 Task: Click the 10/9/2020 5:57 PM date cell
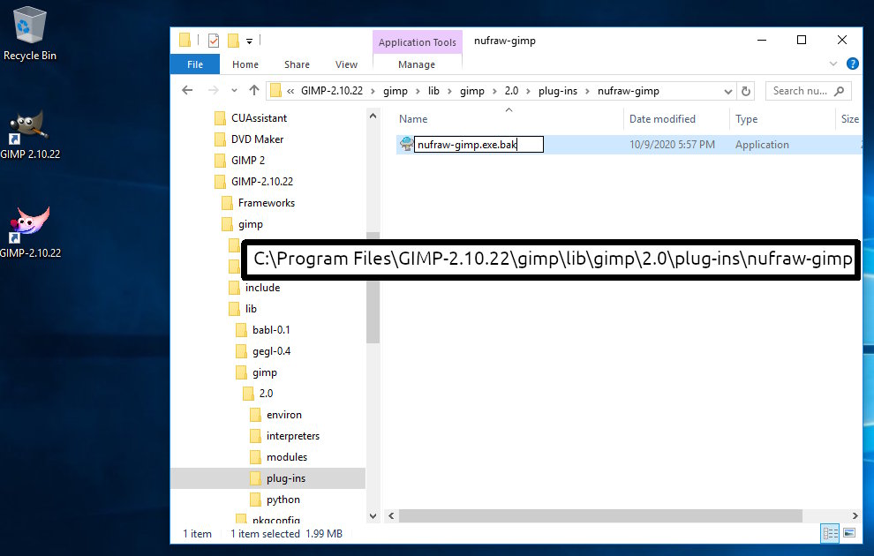tap(672, 145)
